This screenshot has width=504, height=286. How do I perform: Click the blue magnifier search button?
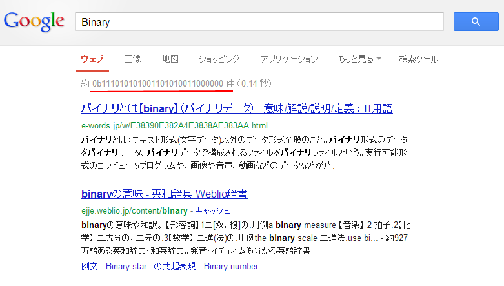point(476,21)
